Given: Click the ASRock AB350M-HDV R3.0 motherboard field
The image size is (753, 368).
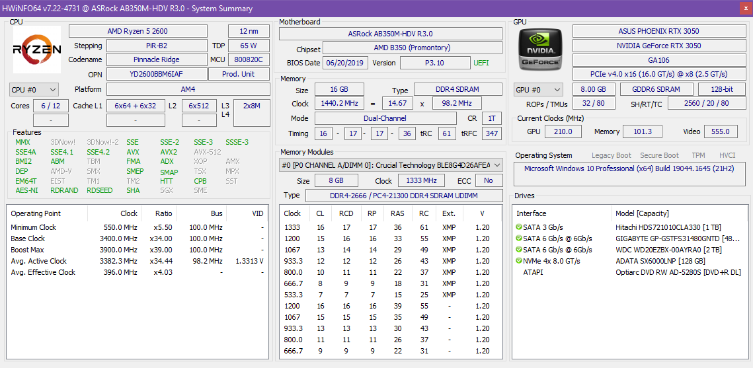Looking at the screenshot, I should tap(390, 34).
